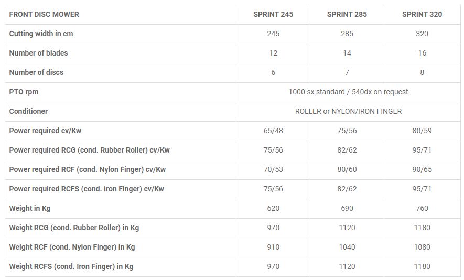This screenshot has width=464, height=280.
Task: Click the Number of blades row label
Action: pyautogui.click(x=38, y=53)
